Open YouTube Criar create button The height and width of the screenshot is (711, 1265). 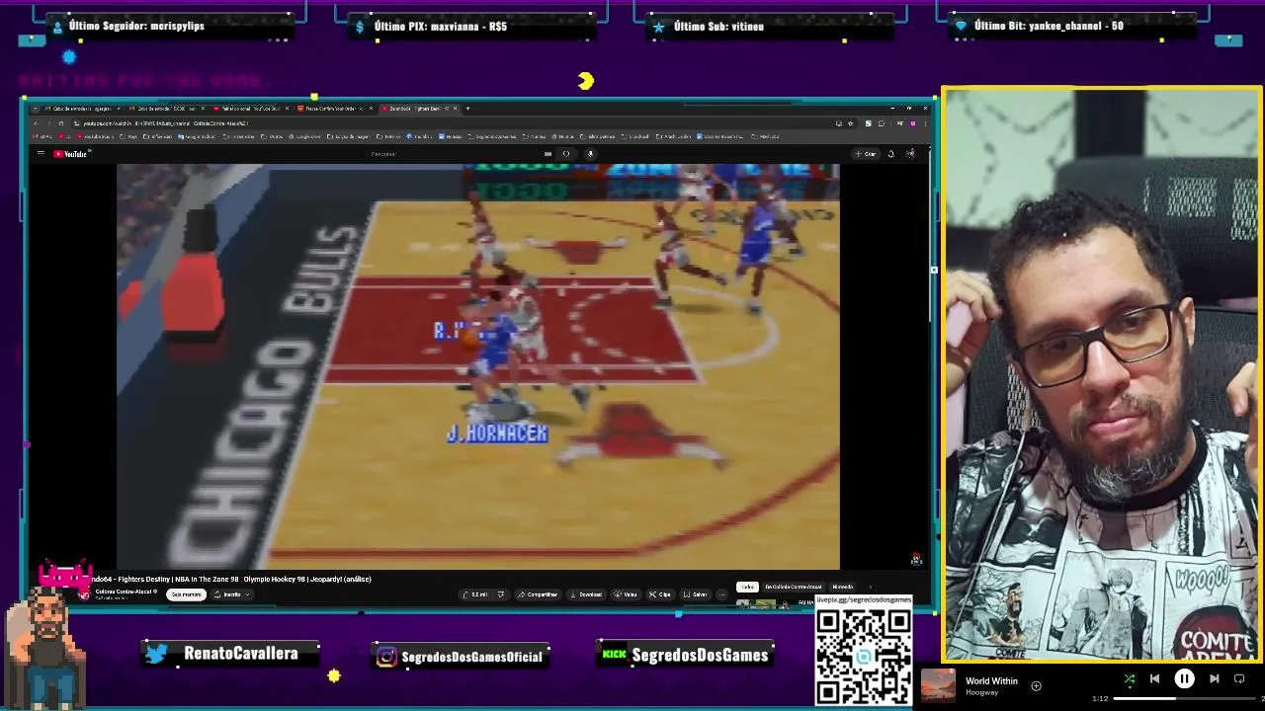click(868, 153)
